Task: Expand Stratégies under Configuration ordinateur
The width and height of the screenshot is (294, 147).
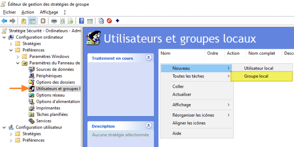Action: (x=11, y=44)
